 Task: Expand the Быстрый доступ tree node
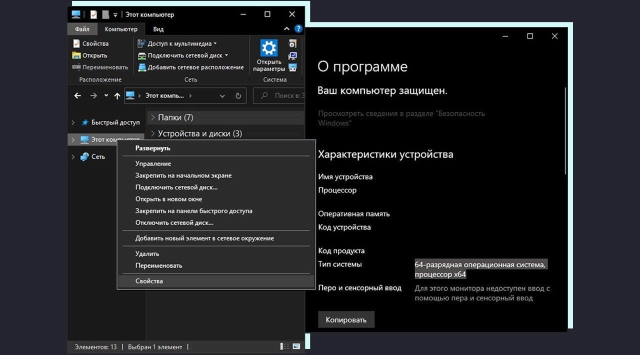pos(73,122)
